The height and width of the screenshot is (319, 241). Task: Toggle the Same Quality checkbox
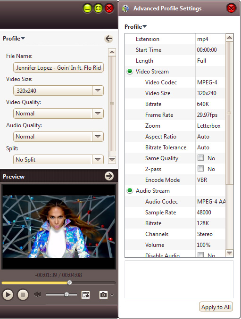pyautogui.click(x=201, y=158)
